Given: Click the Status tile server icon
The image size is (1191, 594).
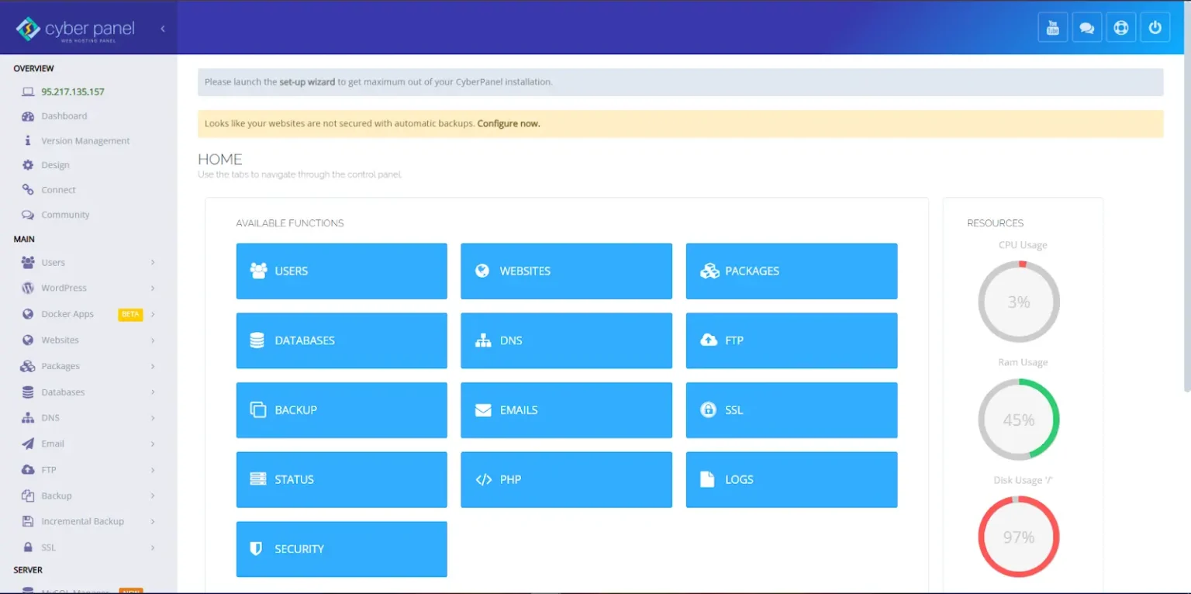Looking at the screenshot, I should [x=258, y=479].
